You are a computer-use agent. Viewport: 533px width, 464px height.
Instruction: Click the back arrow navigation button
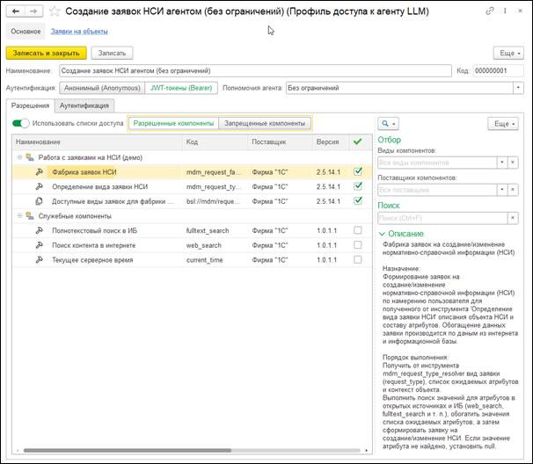(x=15, y=11)
